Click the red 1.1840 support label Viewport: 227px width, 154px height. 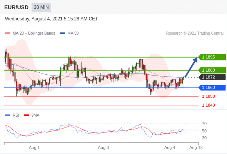coord(208,105)
